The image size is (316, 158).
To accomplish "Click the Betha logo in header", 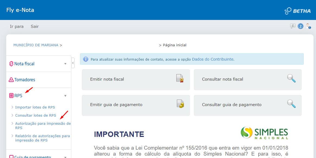I will (298, 11).
